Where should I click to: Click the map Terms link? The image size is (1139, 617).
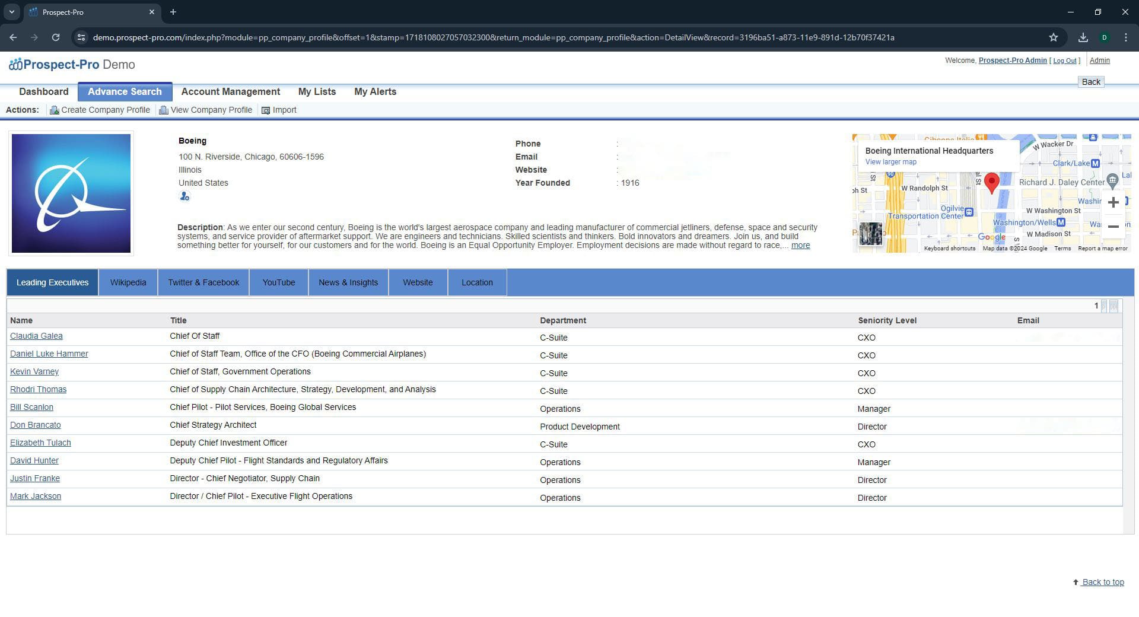[x=1062, y=249]
